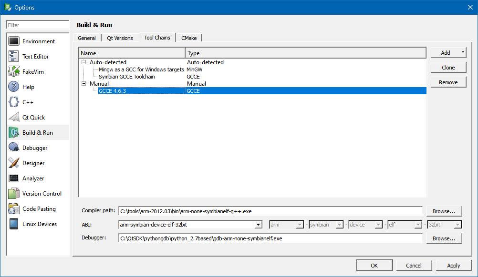Viewport: 478px width, 277px height.
Task: Switch to the Qt Versions tab
Action: [x=120, y=38]
